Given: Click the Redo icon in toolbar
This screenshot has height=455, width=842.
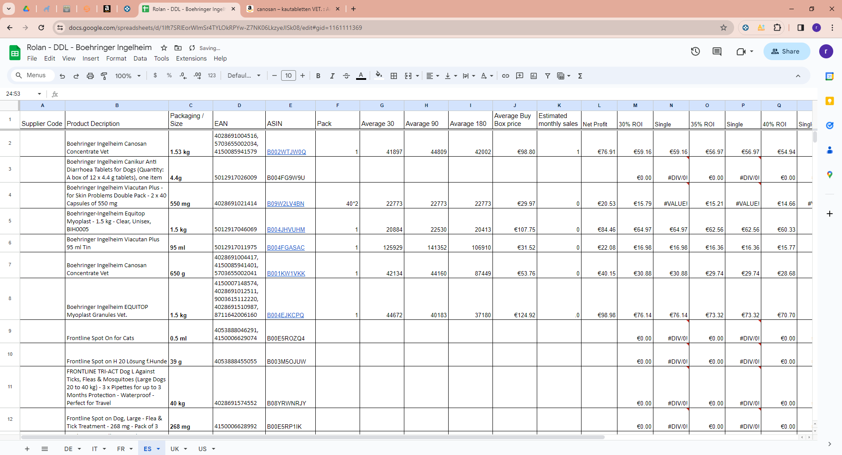Looking at the screenshot, I should [x=76, y=76].
